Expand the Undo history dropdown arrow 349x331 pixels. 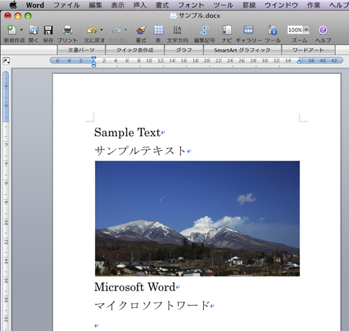tap(101, 30)
